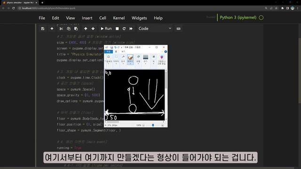The image size is (301, 169).
Task: Open the Brushes dropdown in Paint
Action: (130, 60)
